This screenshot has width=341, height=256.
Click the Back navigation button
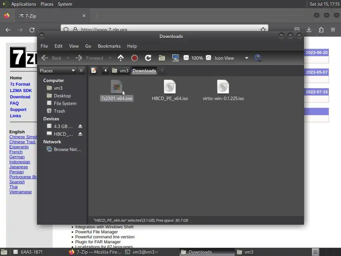tap(52, 58)
